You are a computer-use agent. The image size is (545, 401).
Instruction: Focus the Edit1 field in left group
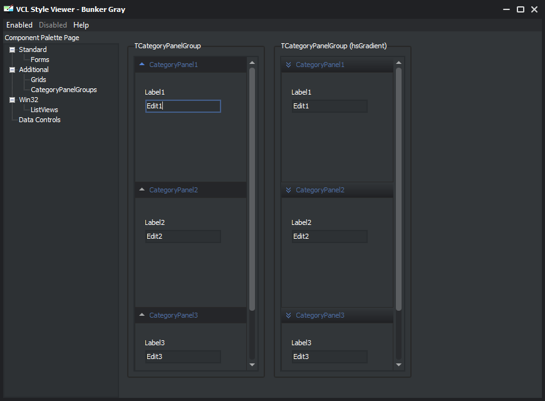point(183,106)
